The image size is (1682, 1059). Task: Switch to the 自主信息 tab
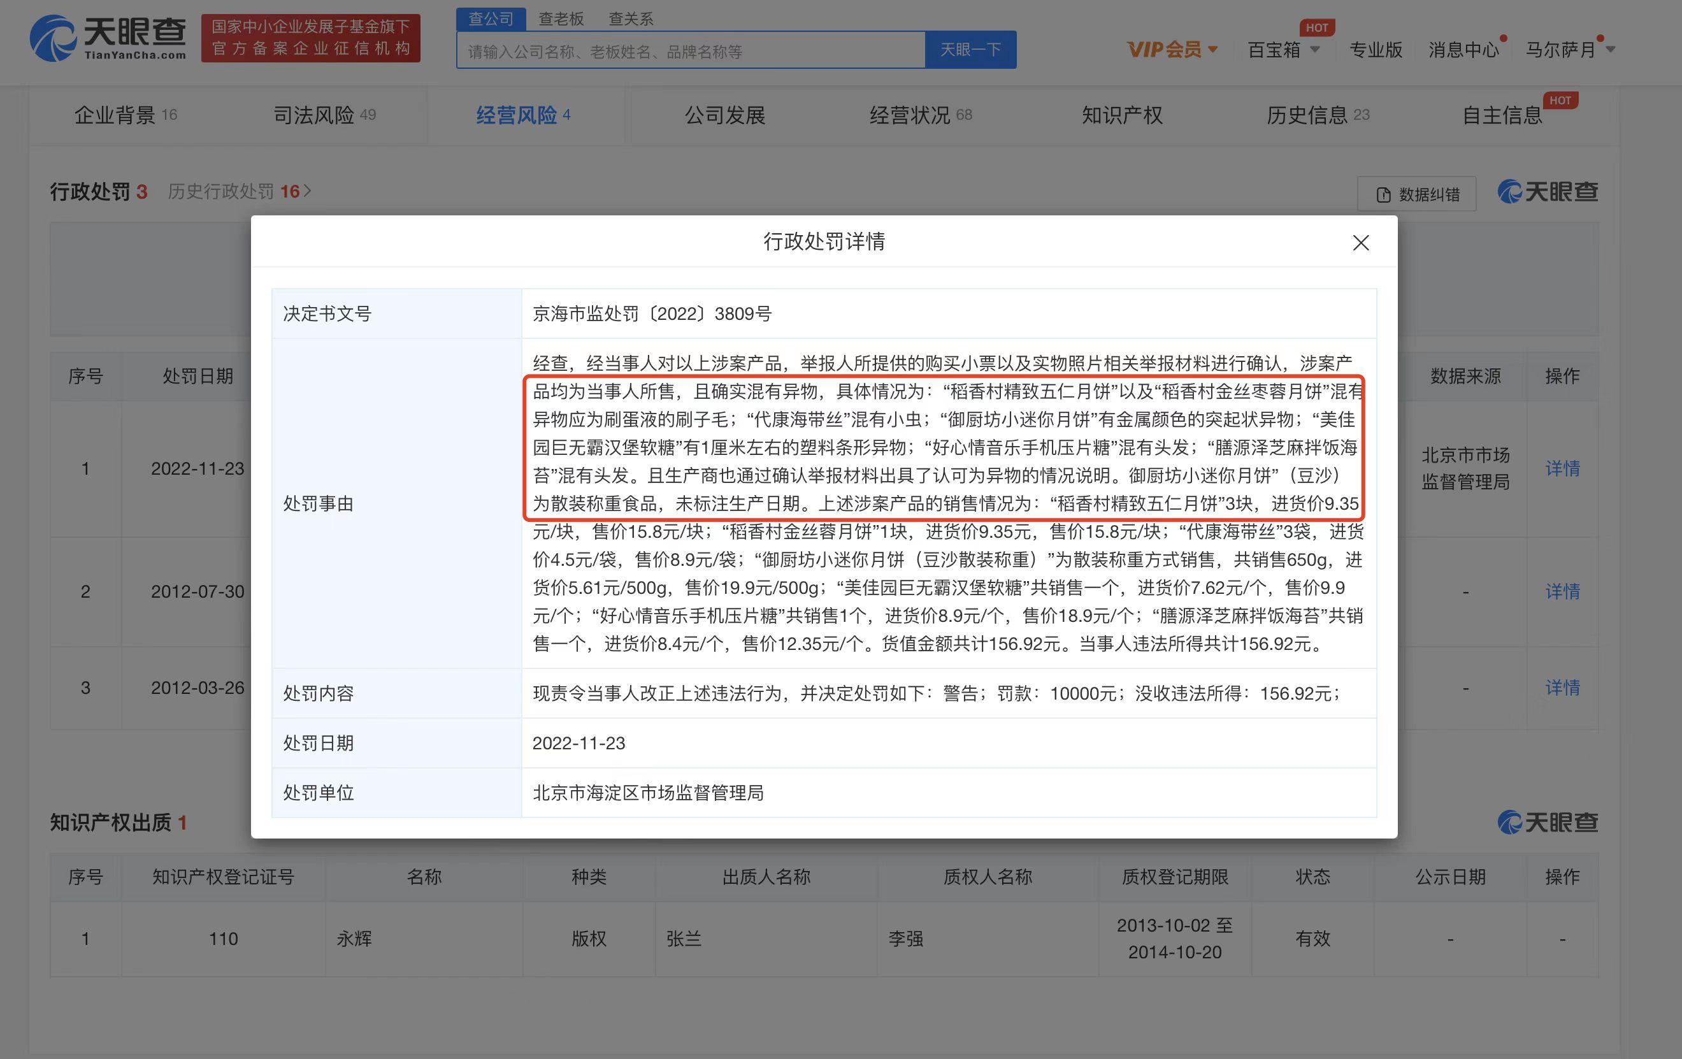(x=1502, y=115)
